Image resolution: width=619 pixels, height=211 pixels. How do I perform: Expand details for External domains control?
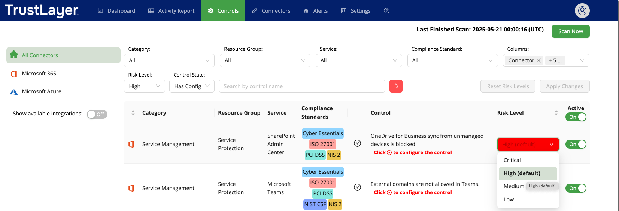click(358, 187)
